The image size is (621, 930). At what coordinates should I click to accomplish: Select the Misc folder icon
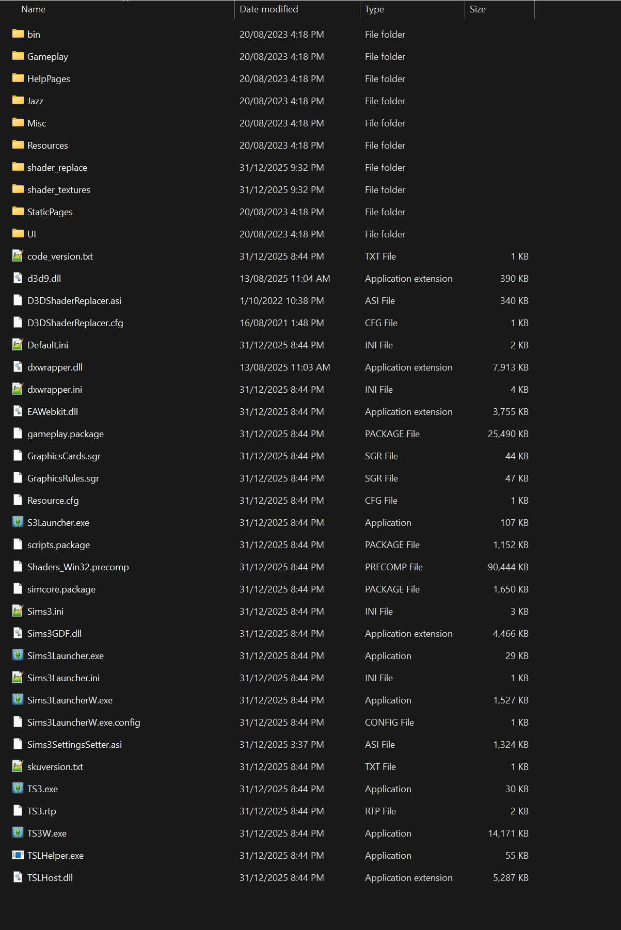point(18,123)
